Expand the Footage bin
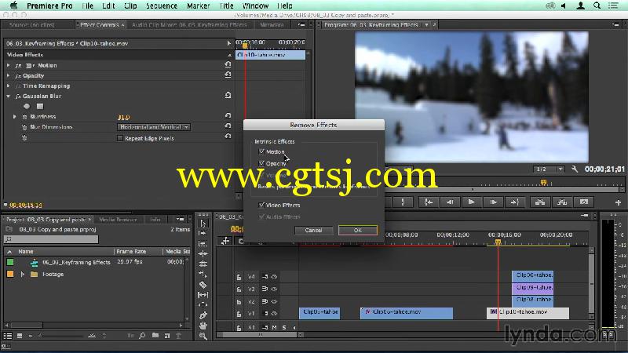This screenshot has width=628, height=353. (x=23, y=274)
